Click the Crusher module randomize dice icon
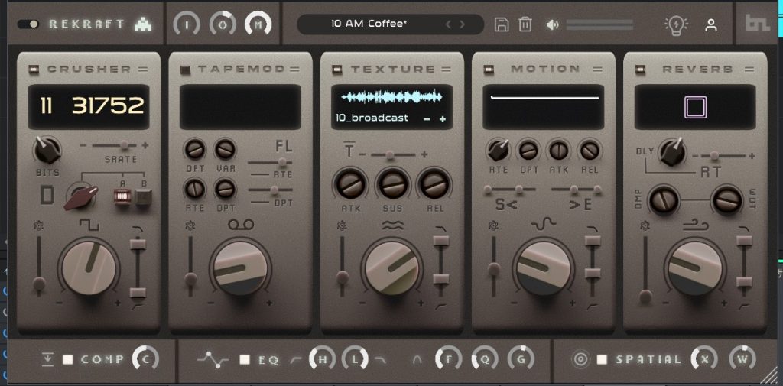The height and width of the screenshot is (386, 783). tap(38, 225)
